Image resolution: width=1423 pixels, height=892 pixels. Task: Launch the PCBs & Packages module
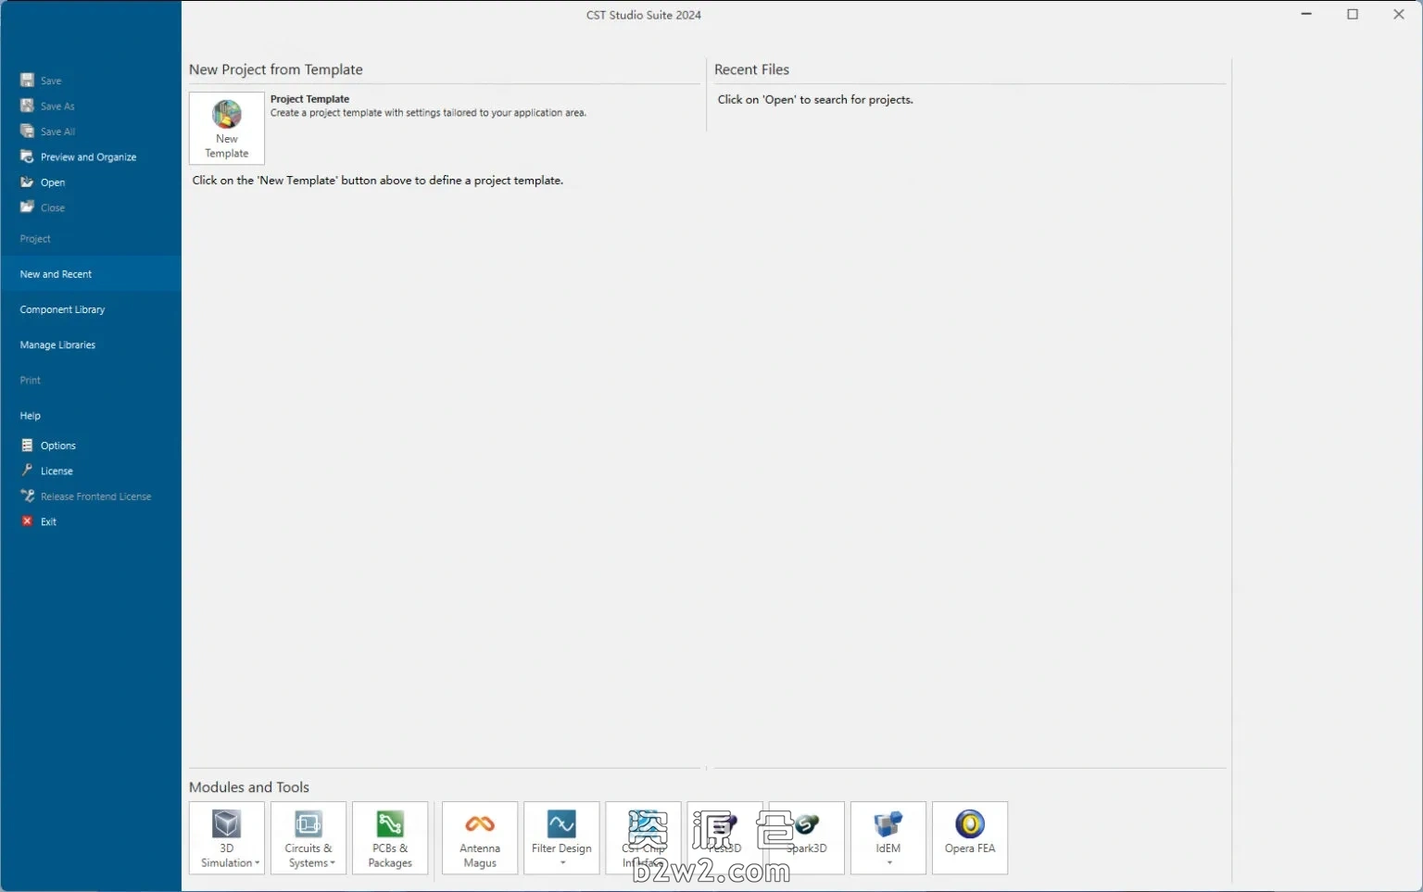pyautogui.click(x=390, y=837)
